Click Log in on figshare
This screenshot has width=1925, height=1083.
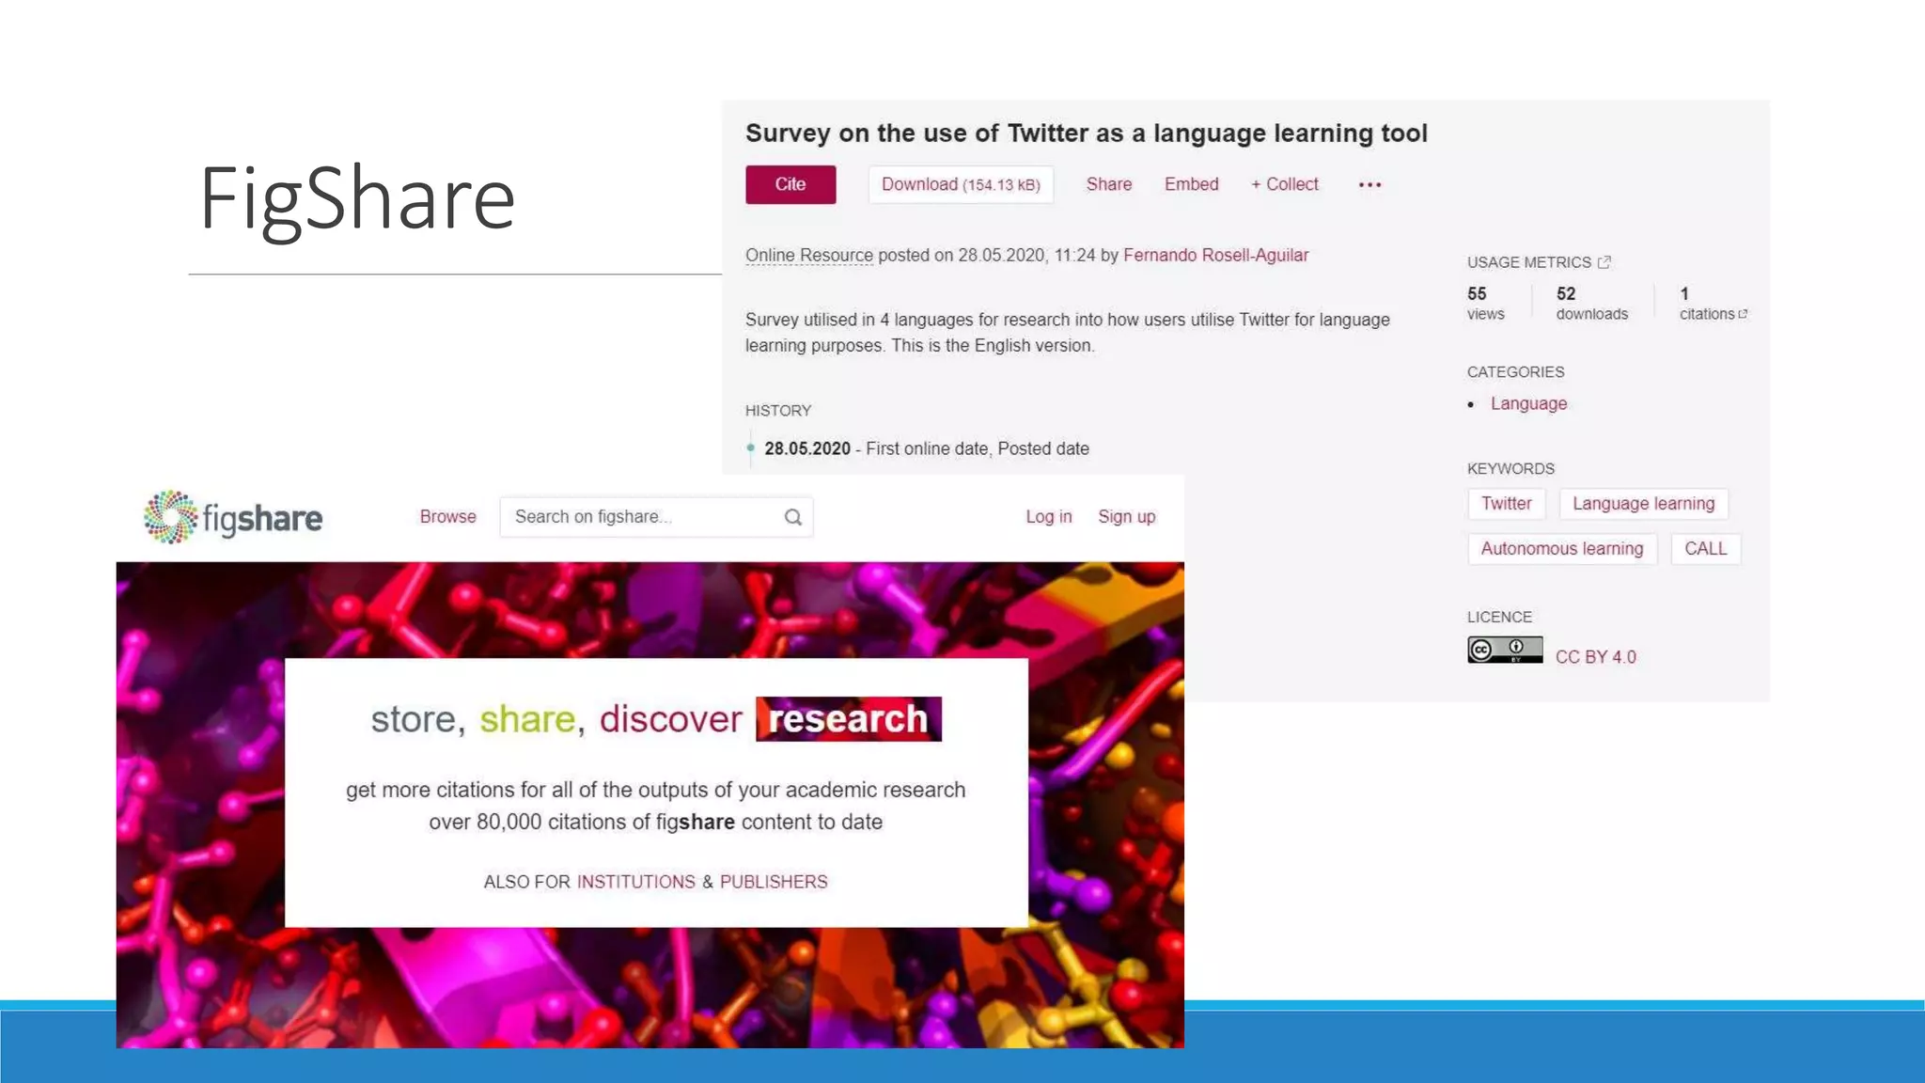pyautogui.click(x=1049, y=517)
